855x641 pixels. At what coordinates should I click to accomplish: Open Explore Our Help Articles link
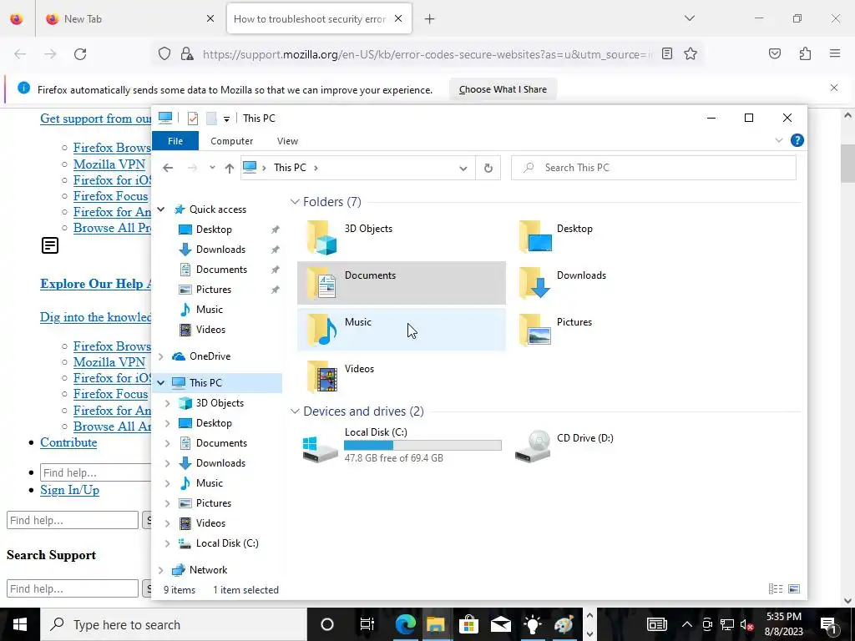(x=95, y=284)
